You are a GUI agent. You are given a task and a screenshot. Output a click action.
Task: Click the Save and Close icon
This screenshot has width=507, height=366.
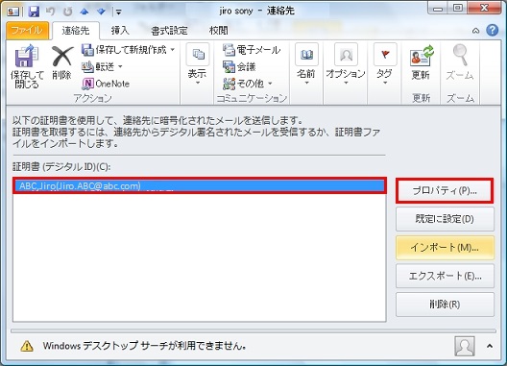click(x=27, y=55)
